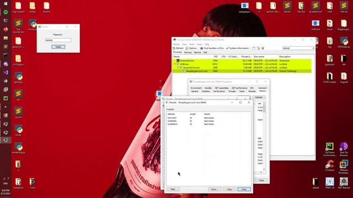Open the terminal icon on the taskbar
Screen dimensions: 353x198
(x=6, y=20)
